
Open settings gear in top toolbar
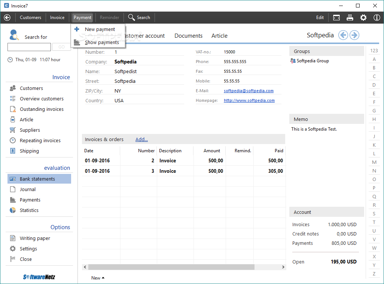(363, 18)
